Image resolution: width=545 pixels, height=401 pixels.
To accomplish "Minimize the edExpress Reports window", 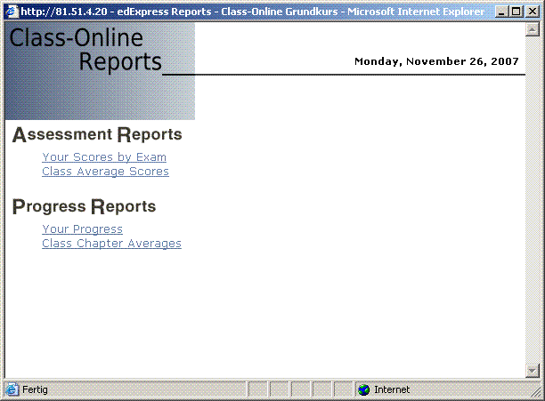I will [x=500, y=12].
